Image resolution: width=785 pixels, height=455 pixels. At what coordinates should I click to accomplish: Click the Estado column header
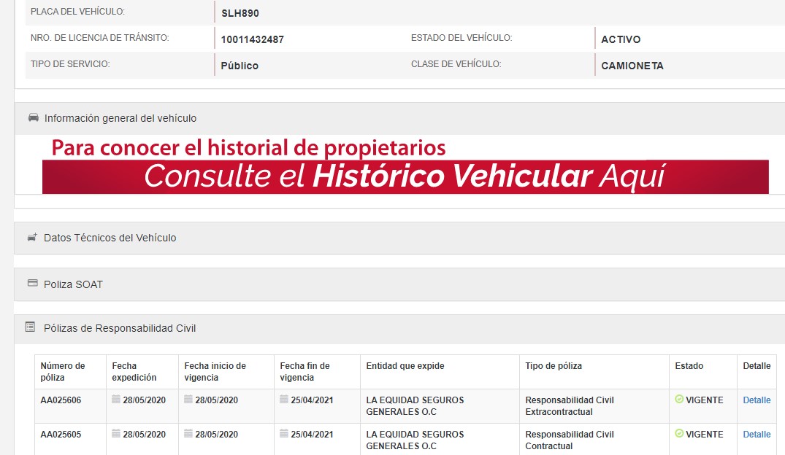tap(689, 366)
